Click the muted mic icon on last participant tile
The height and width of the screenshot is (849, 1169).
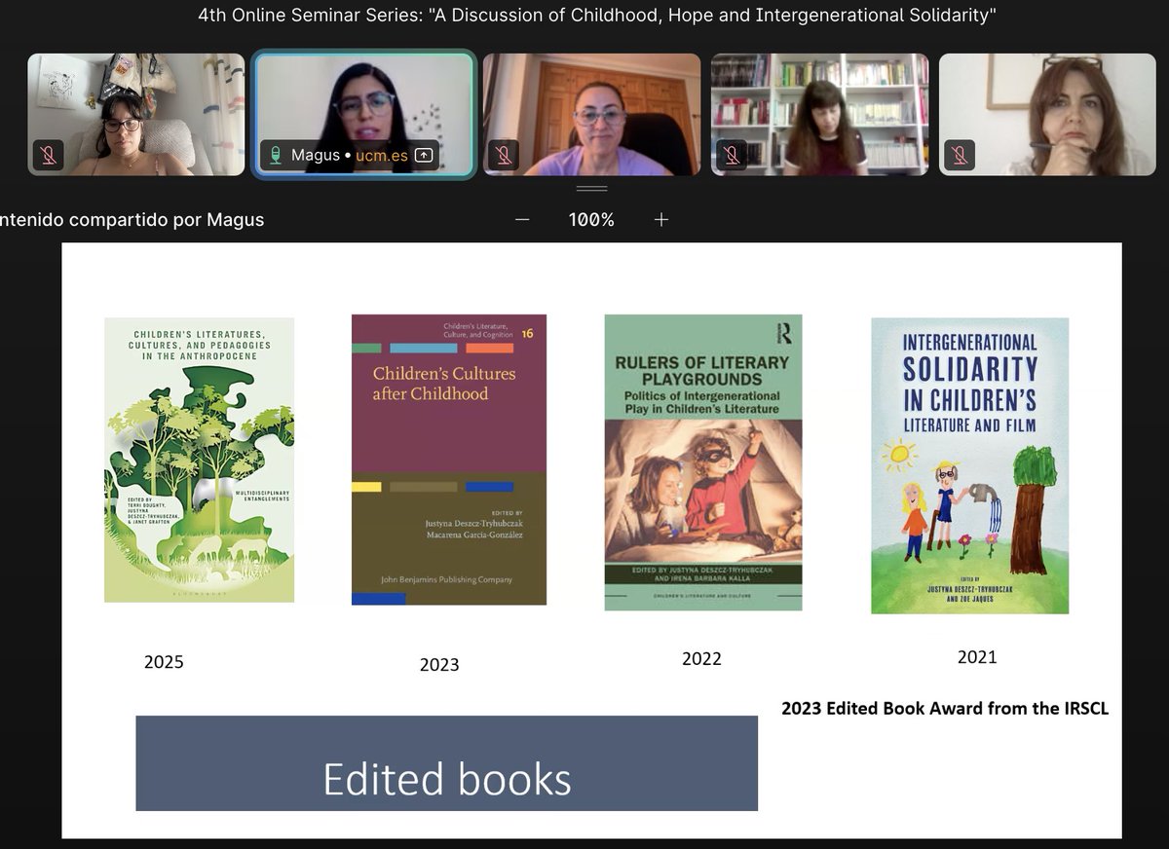click(x=959, y=155)
